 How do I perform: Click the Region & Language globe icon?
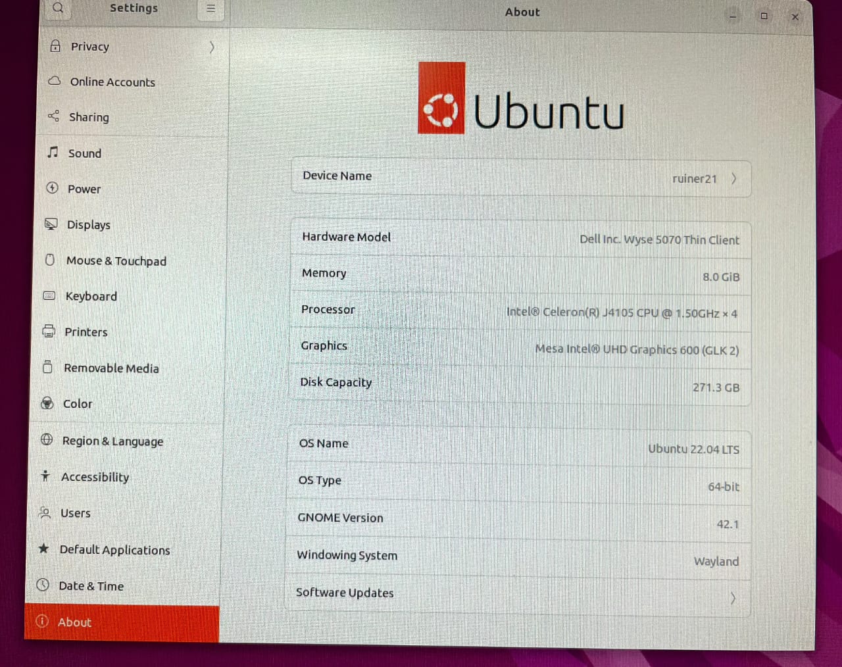(46, 439)
